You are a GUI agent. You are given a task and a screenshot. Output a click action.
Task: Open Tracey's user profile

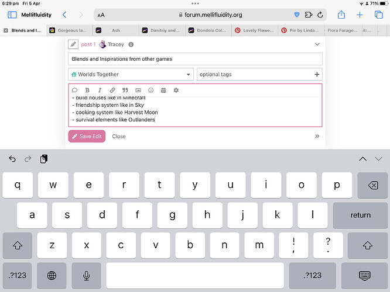pyautogui.click(x=116, y=44)
